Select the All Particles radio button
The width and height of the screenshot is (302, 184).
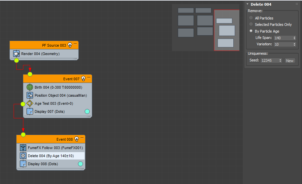[251, 18]
